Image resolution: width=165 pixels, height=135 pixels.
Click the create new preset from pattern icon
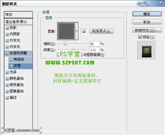(x=84, y=31)
